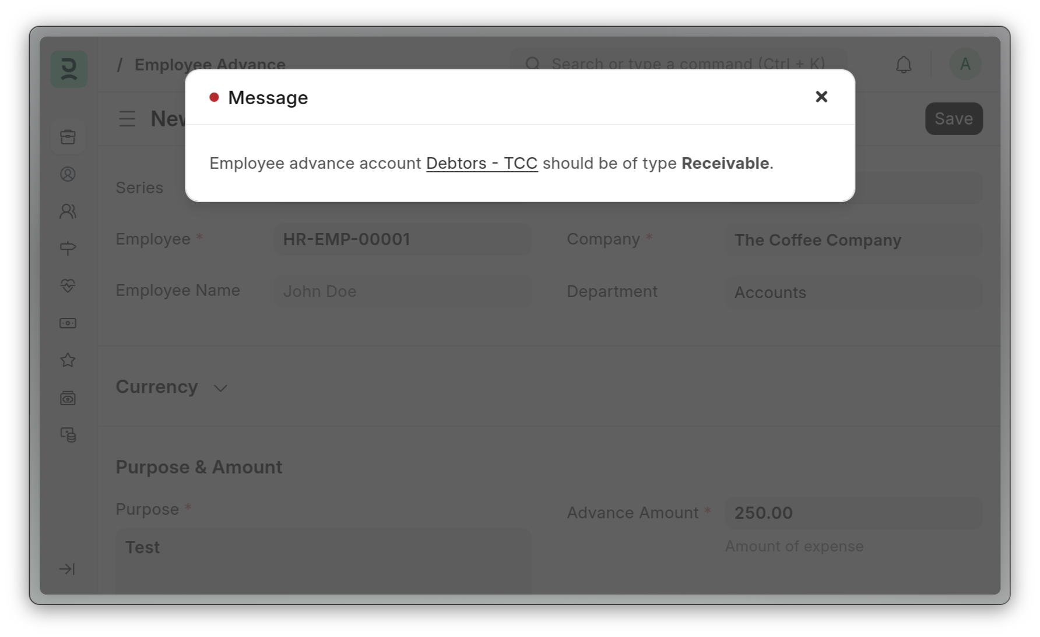
Task: Open the eye-card sidebar icon
Action: tap(68, 398)
